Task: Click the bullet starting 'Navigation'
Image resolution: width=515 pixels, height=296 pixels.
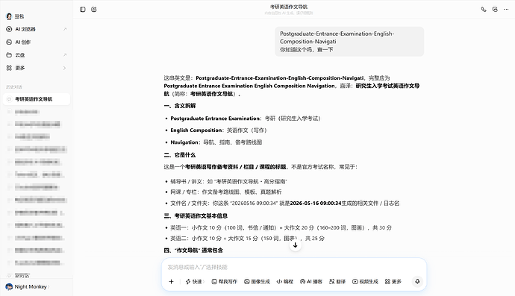Action: [x=216, y=142]
